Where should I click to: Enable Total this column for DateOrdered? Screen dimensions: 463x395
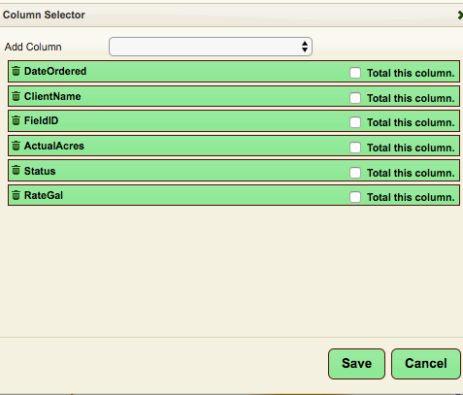[x=355, y=73]
